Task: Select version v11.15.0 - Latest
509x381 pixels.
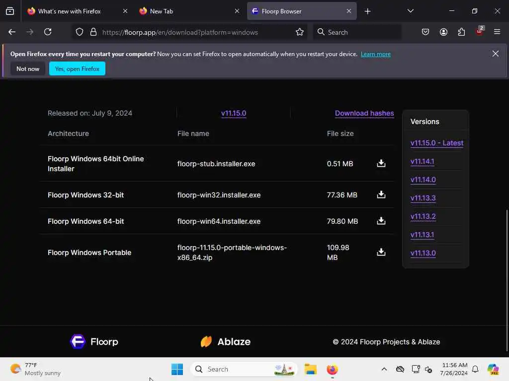Action: [x=436, y=143]
